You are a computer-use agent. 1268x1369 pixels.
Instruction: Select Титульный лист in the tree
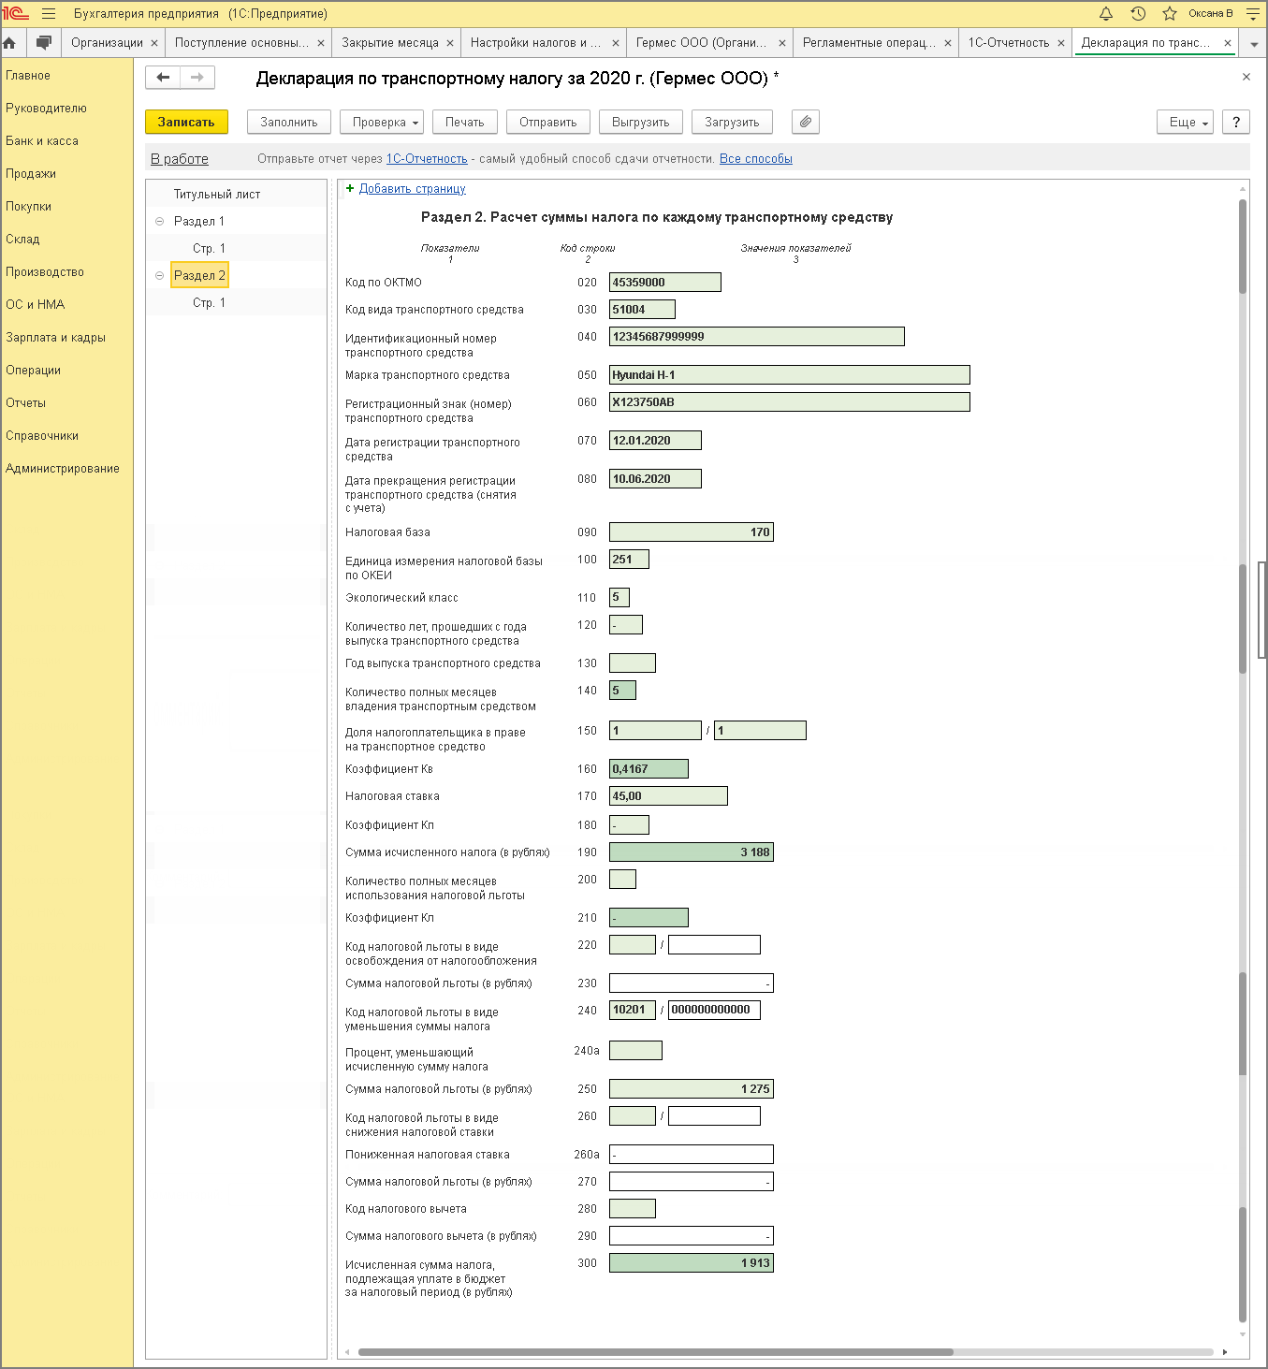pos(217,195)
